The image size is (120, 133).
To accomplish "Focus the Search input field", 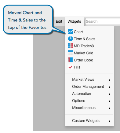I will pos(103,22).
